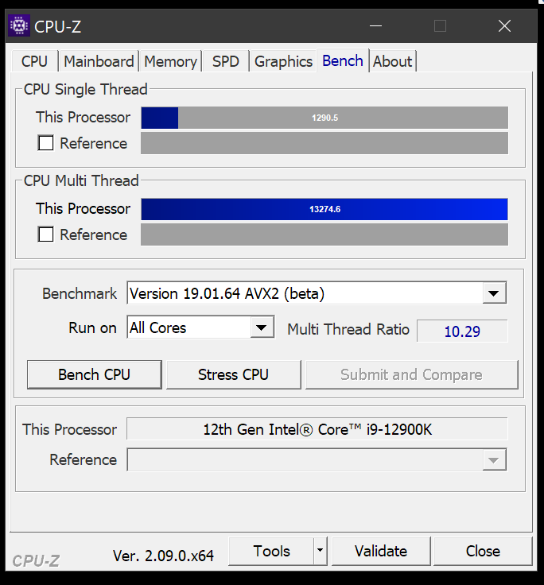Screen dimensions: 544x585
Task: Open the Mainboard tab
Action: pyautogui.click(x=99, y=61)
